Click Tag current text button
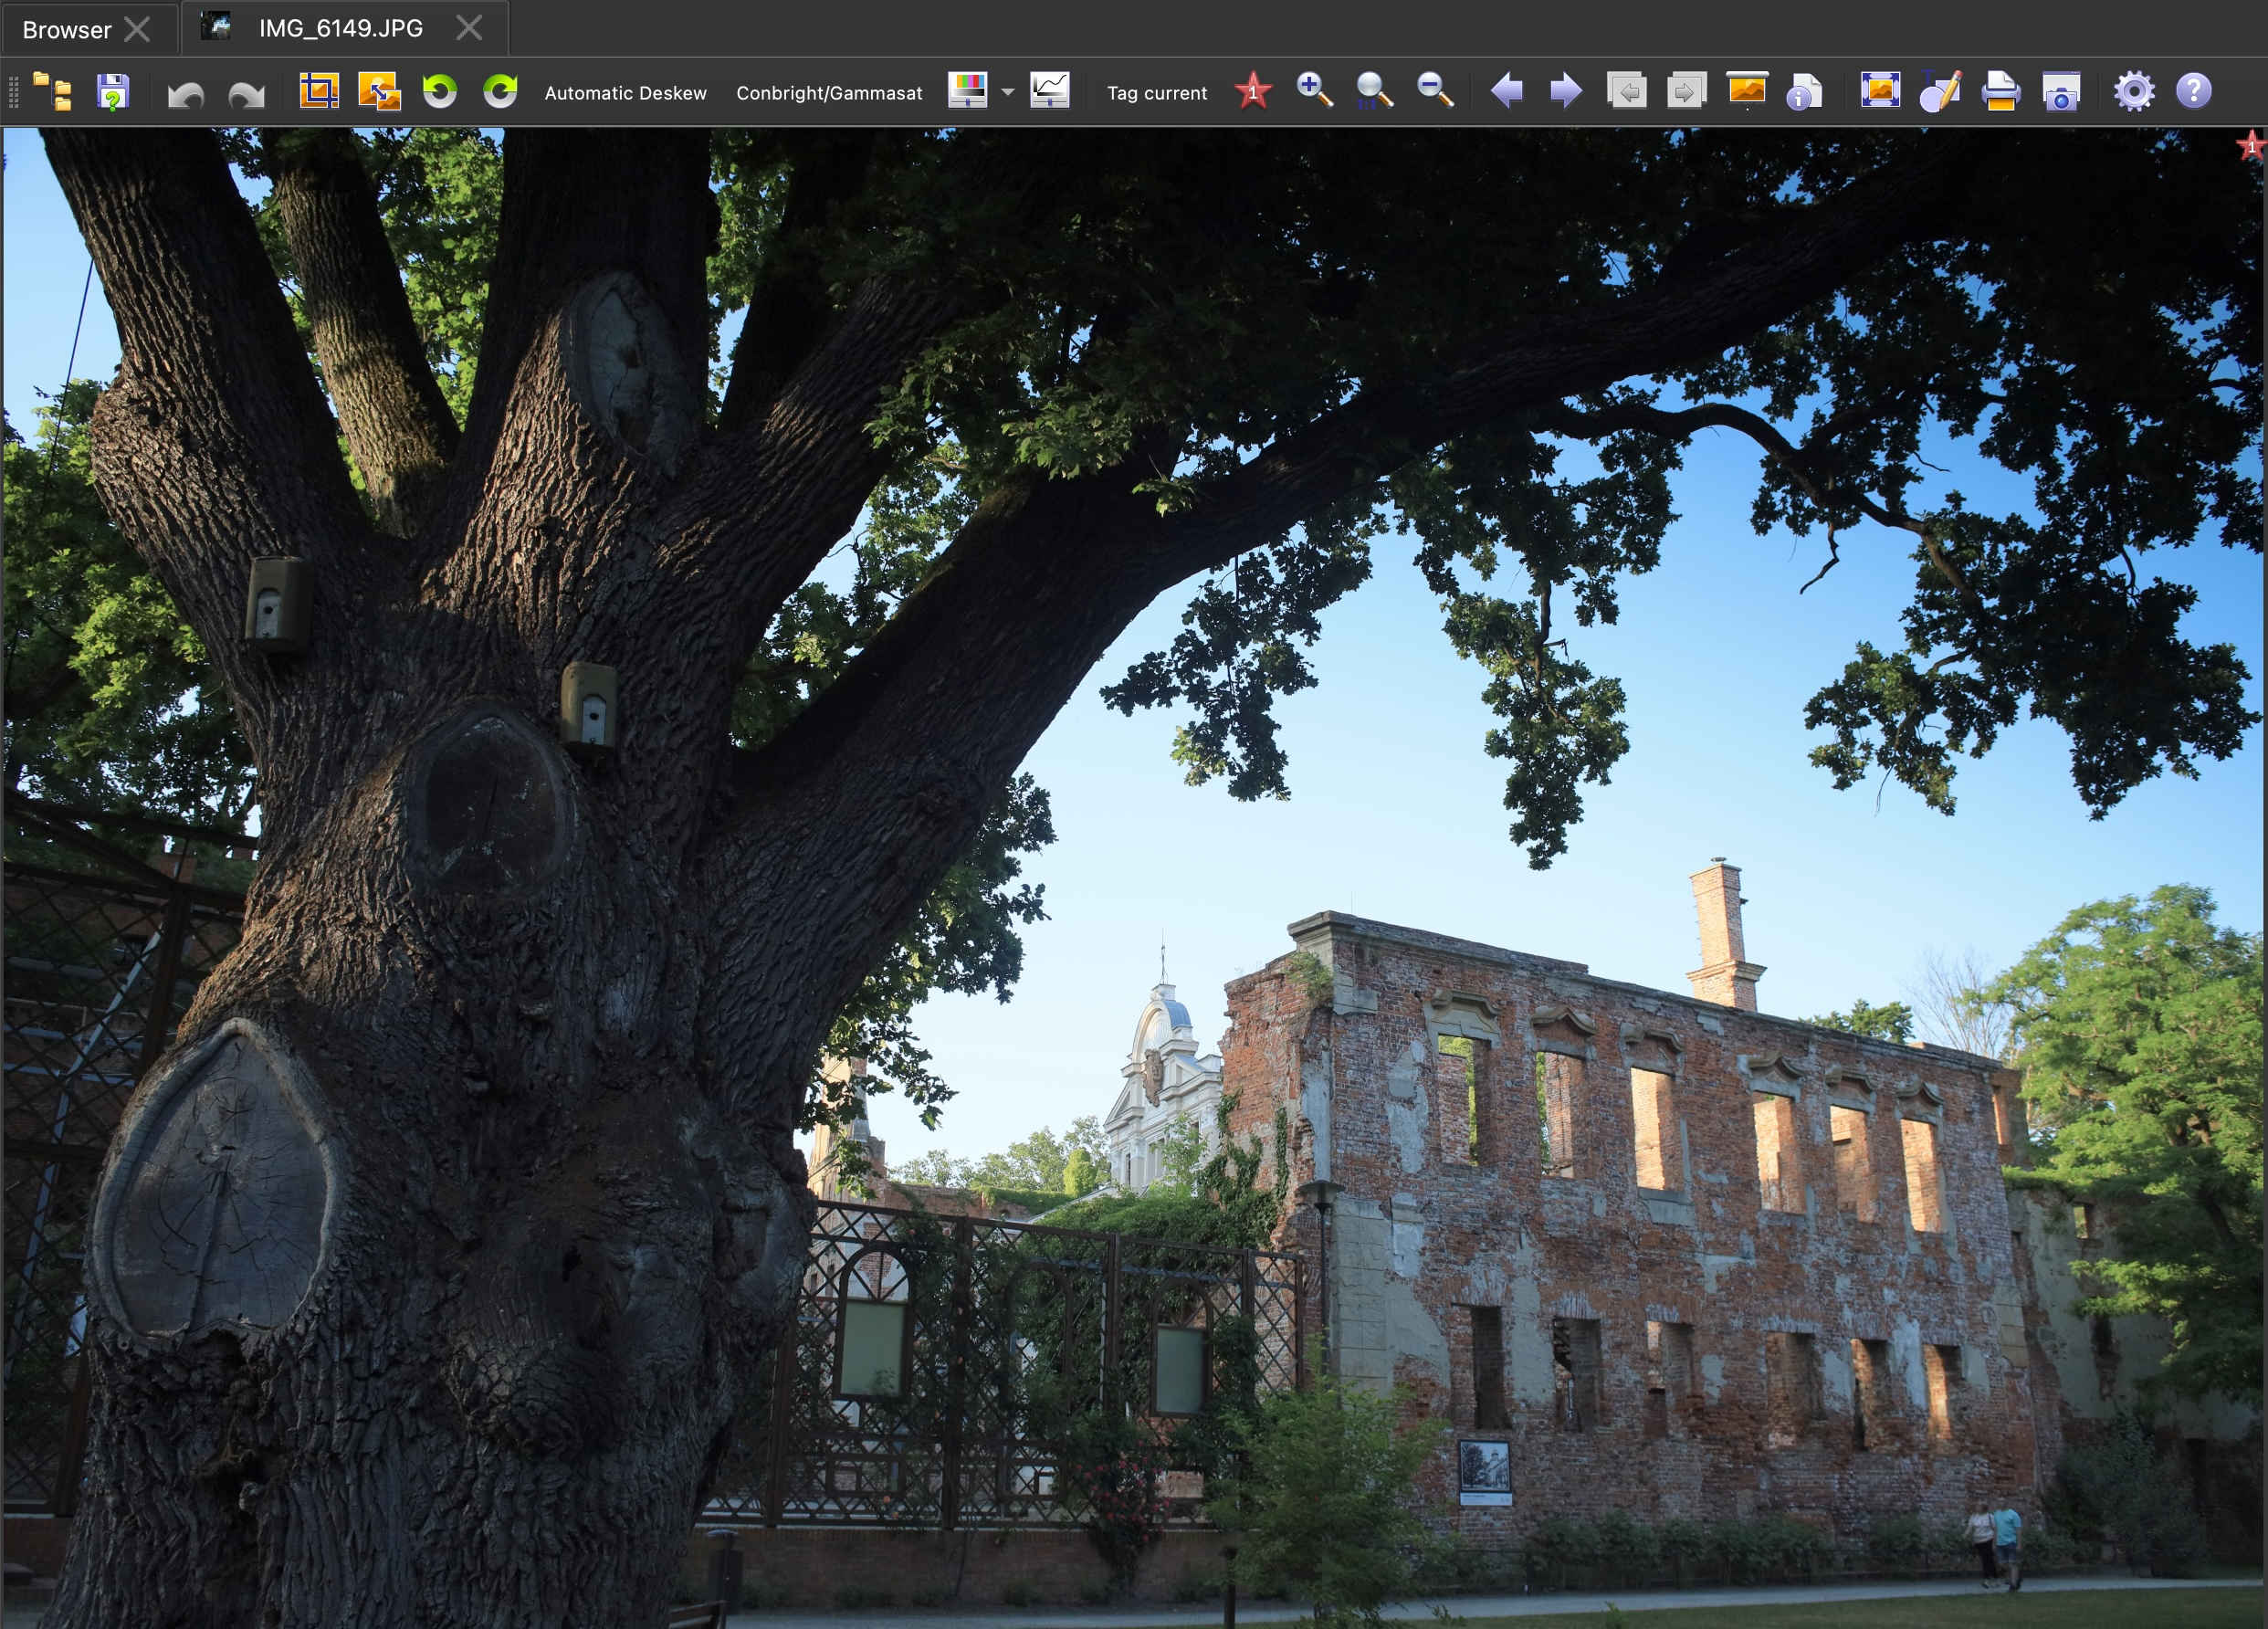Screen dimensions: 2268x1629 [x=1156, y=93]
